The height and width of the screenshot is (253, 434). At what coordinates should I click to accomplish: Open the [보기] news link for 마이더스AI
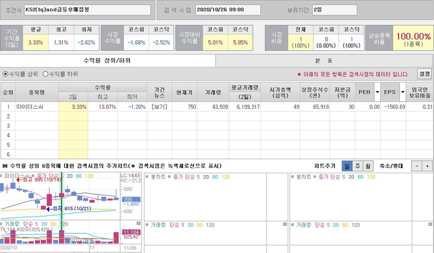pos(159,107)
